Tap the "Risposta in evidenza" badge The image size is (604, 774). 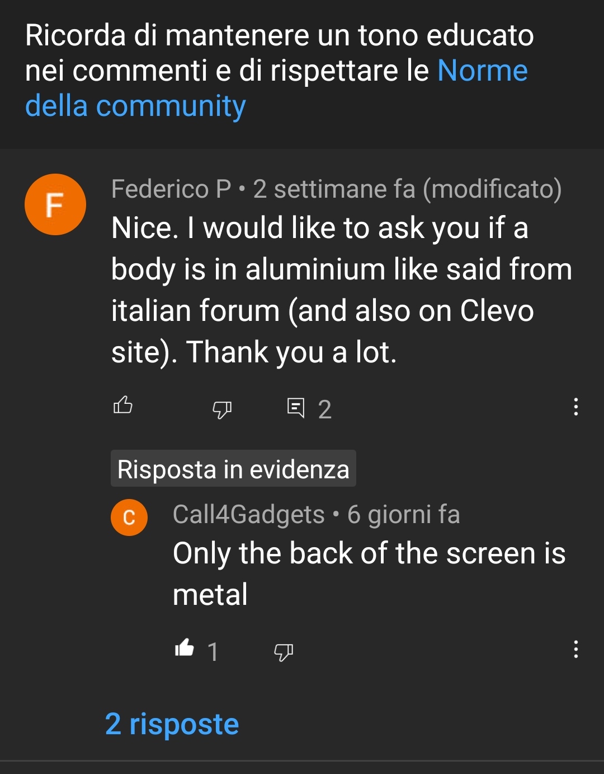tap(233, 469)
